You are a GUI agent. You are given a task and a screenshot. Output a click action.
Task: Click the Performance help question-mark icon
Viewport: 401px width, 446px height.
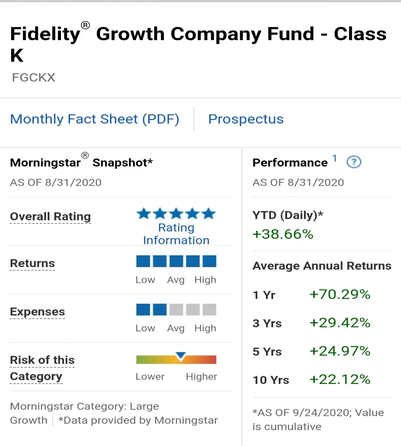[x=354, y=162]
